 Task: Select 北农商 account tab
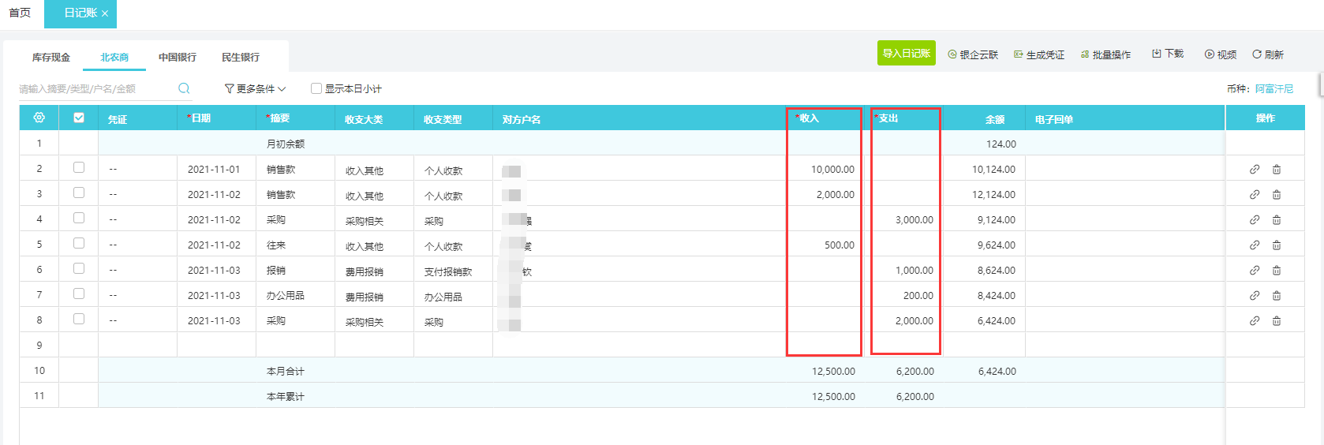point(114,57)
